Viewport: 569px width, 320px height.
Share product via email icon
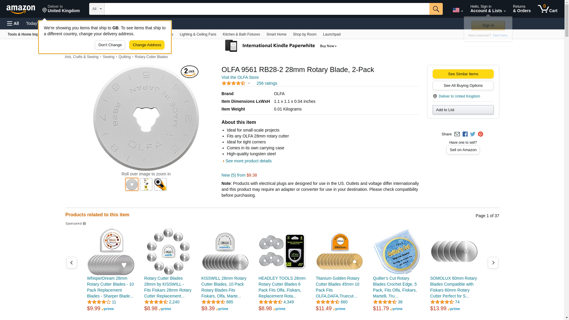point(457,134)
